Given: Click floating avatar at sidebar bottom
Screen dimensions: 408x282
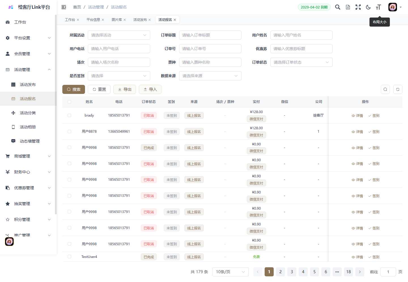Looking at the screenshot, I should [x=9, y=242].
